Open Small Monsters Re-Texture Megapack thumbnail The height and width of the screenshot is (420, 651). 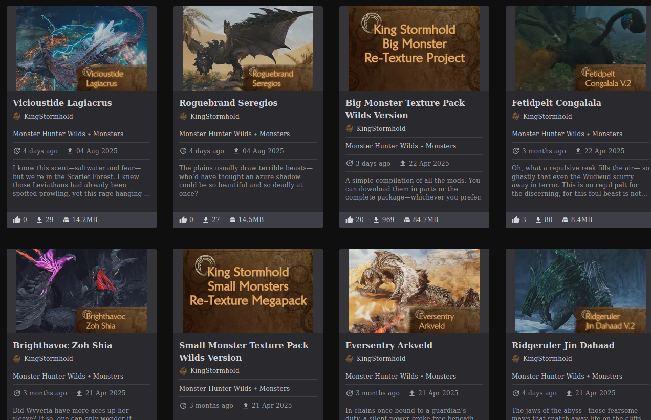248,291
